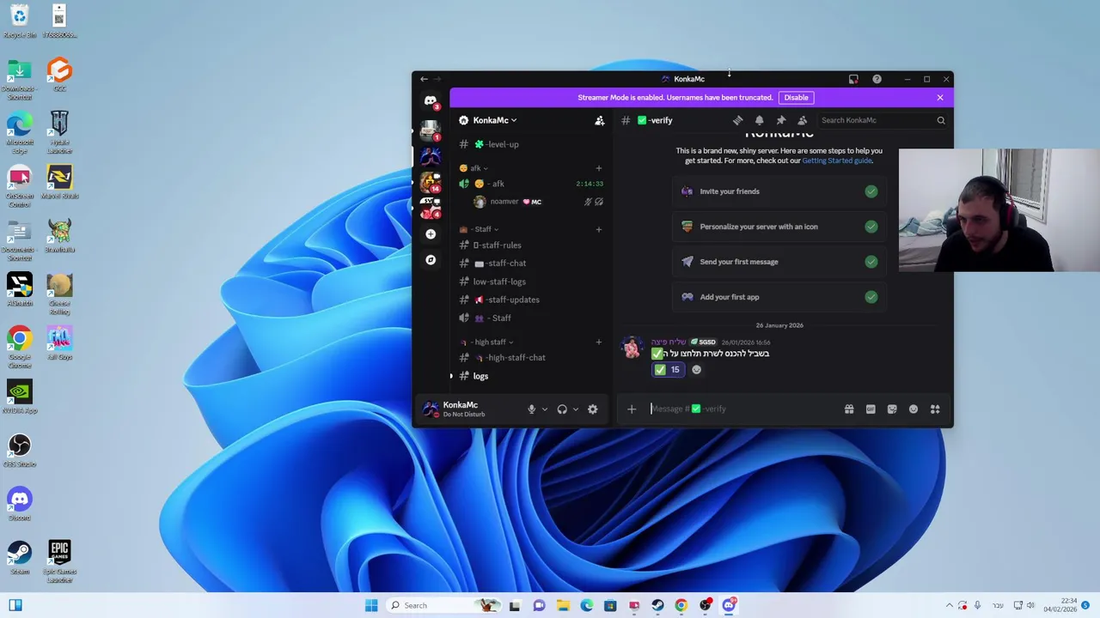Join the afk voice channel
The image size is (1100, 618).
point(529,184)
